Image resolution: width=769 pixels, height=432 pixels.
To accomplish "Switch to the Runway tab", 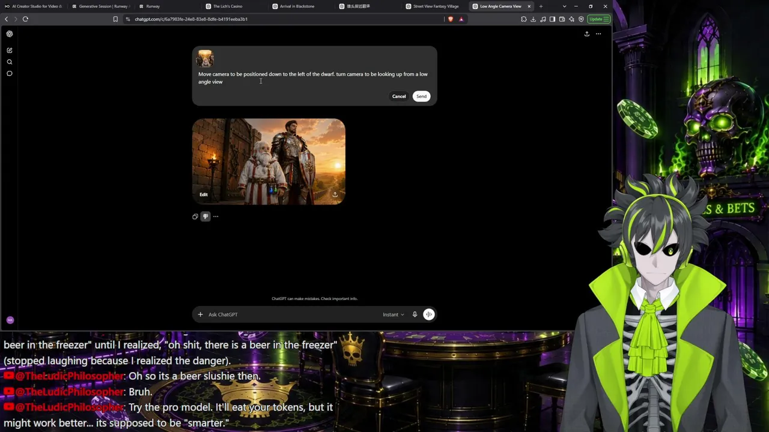I will pyautogui.click(x=167, y=6).
